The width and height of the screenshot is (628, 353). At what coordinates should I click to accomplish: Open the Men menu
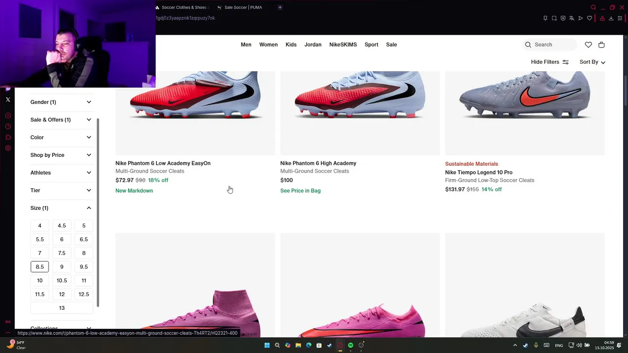point(246,45)
